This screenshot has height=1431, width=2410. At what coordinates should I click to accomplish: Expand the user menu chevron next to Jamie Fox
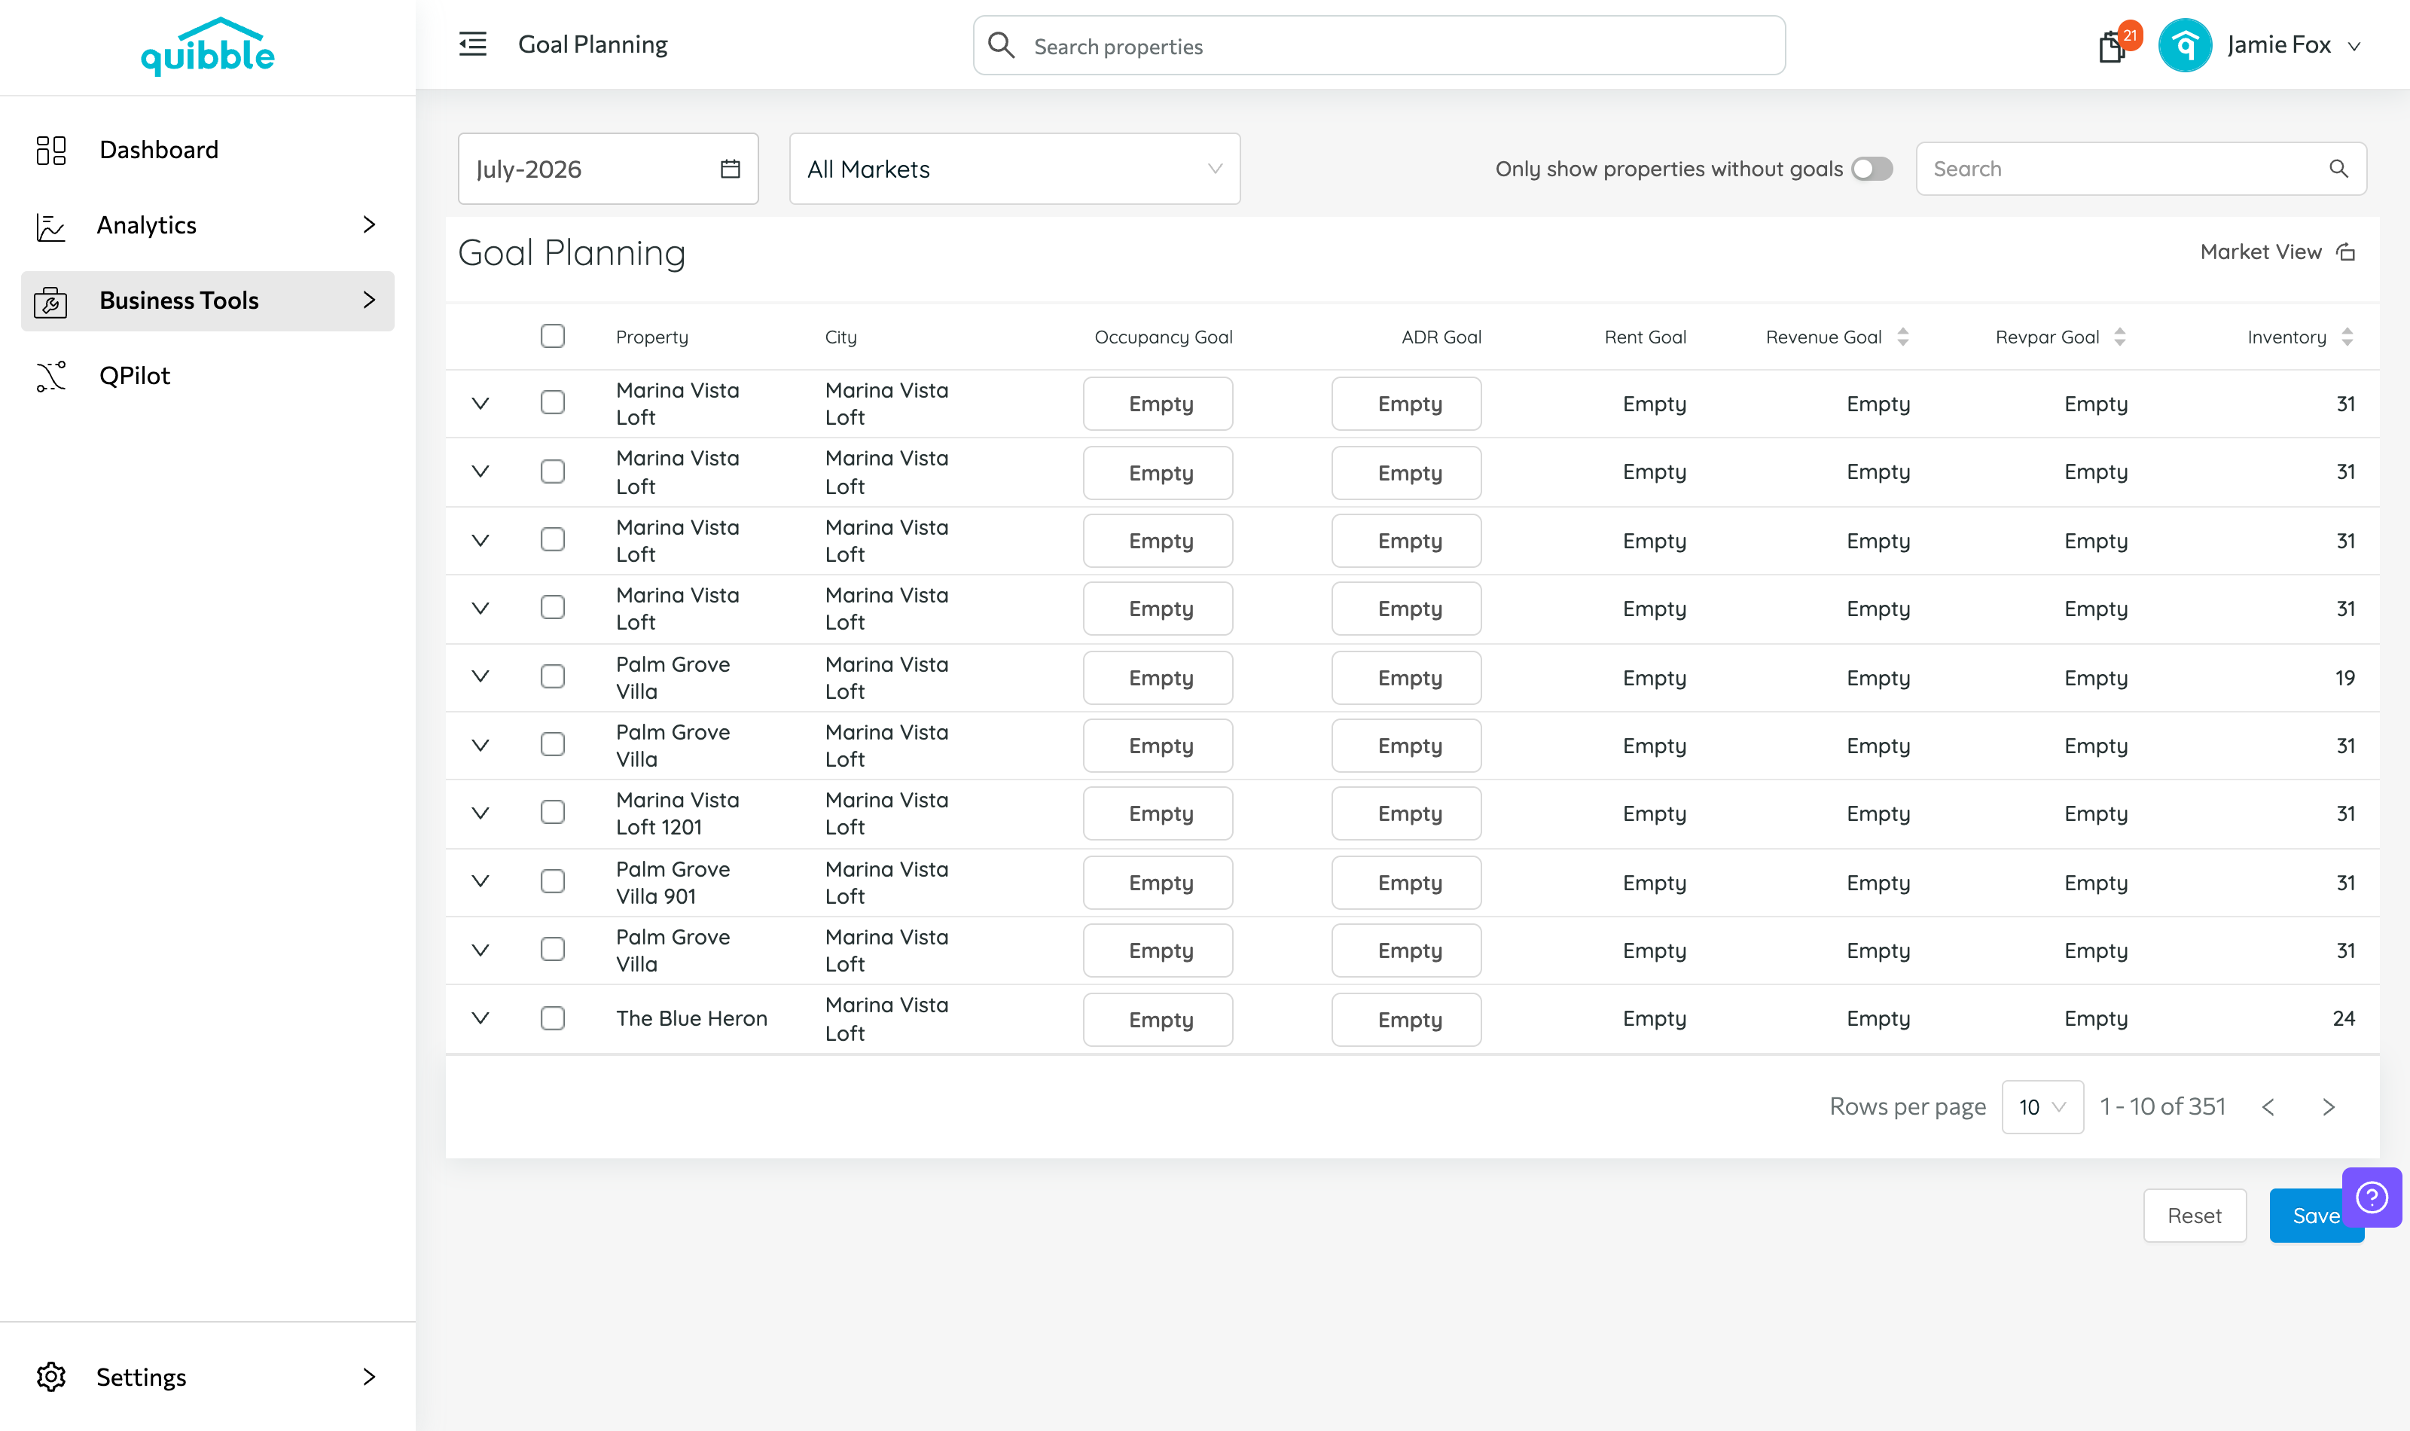(2353, 46)
